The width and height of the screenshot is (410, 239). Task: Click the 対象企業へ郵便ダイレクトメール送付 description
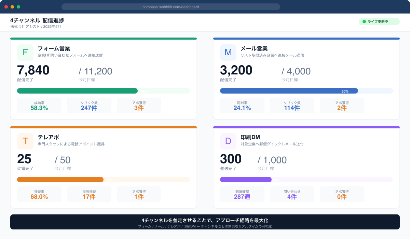[x=272, y=144]
